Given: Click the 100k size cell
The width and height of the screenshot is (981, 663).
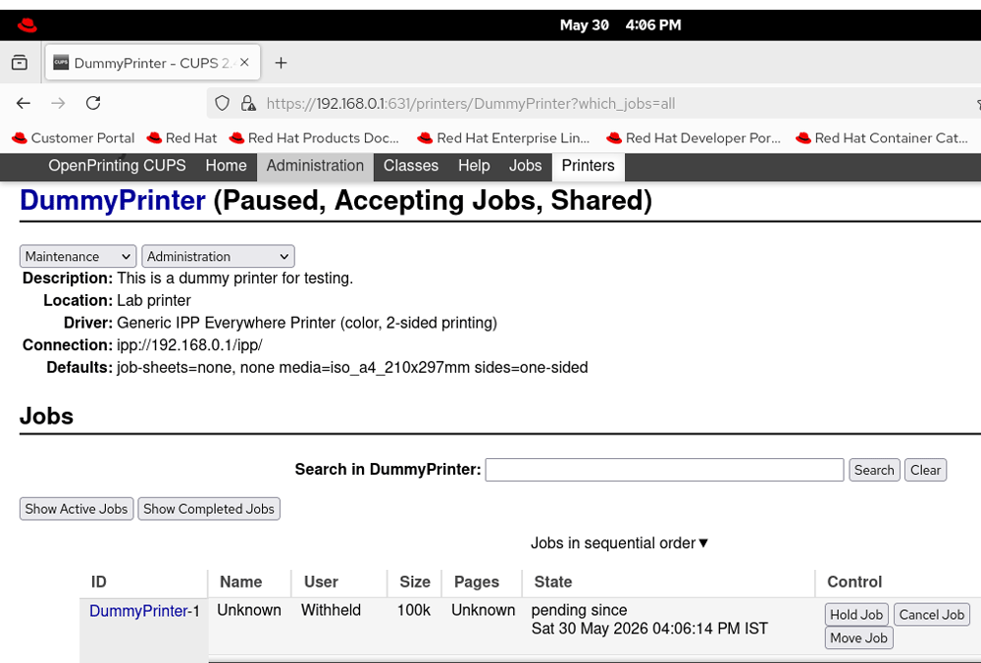Looking at the screenshot, I should pos(414,610).
